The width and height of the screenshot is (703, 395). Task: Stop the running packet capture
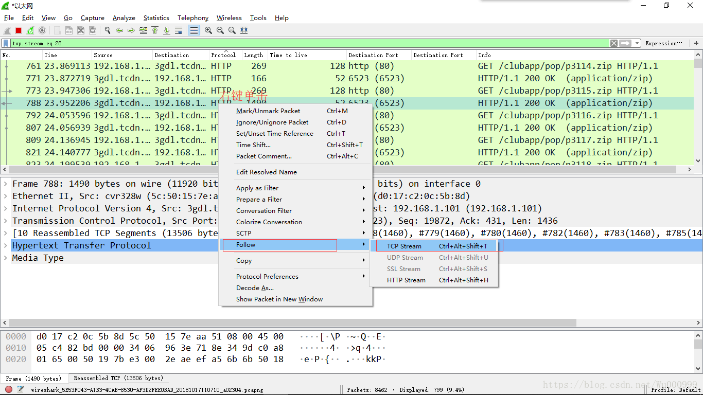(x=19, y=30)
